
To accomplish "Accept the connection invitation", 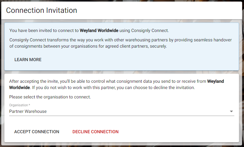I will pos(37,132).
